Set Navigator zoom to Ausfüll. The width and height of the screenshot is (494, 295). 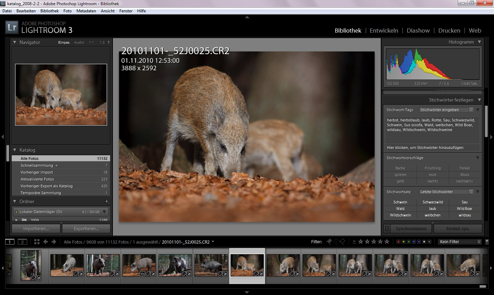79,42
